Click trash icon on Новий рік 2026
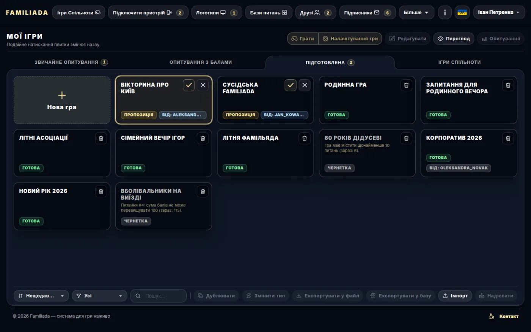Image resolution: width=531 pixels, height=332 pixels. click(x=101, y=192)
